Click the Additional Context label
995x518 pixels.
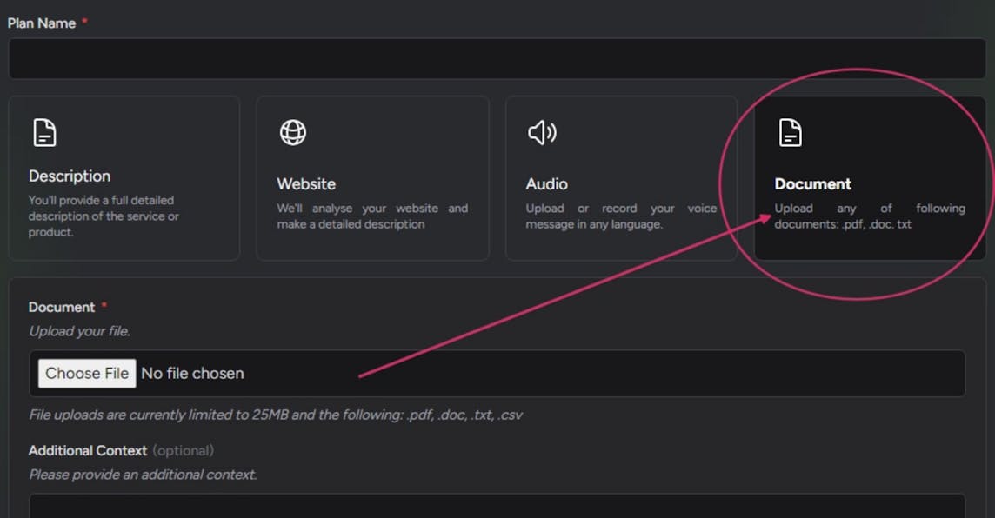pyautogui.click(x=88, y=450)
